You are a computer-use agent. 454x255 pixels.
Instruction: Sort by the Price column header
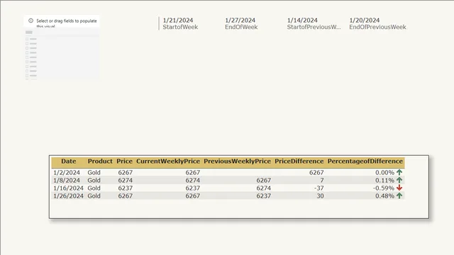pyautogui.click(x=125, y=161)
